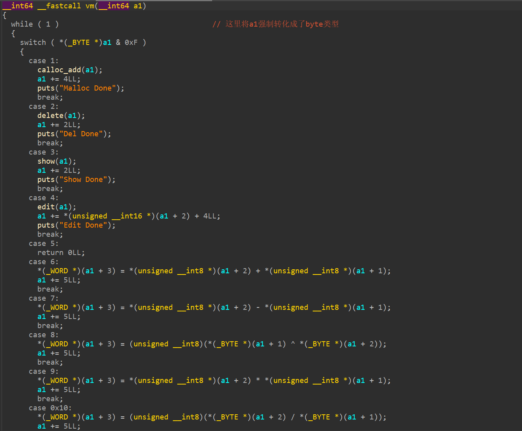Click the 'case 4:' label
Viewport: 522px width, 431px height.
[44, 198]
